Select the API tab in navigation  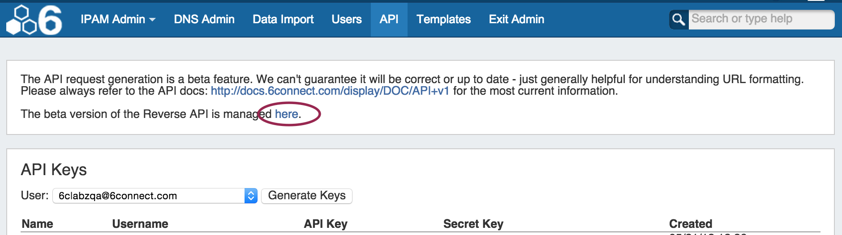tap(389, 19)
